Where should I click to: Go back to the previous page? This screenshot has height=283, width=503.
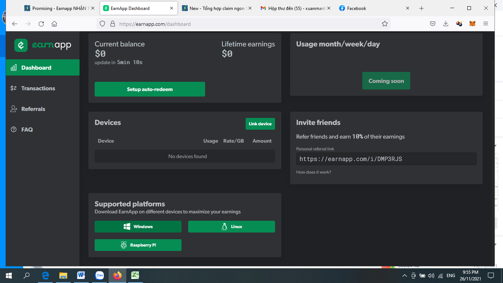[15, 24]
